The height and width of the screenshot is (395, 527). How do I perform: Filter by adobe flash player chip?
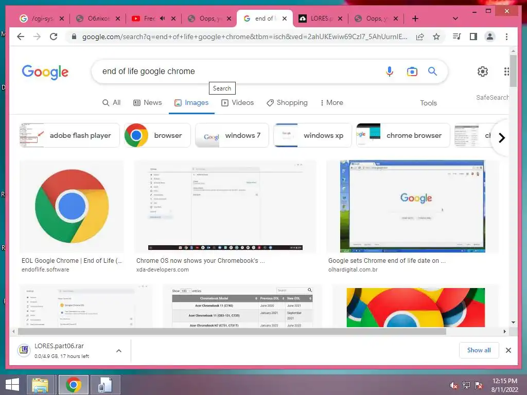coord(69,135)
